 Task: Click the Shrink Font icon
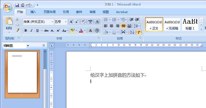pos(77,22)
